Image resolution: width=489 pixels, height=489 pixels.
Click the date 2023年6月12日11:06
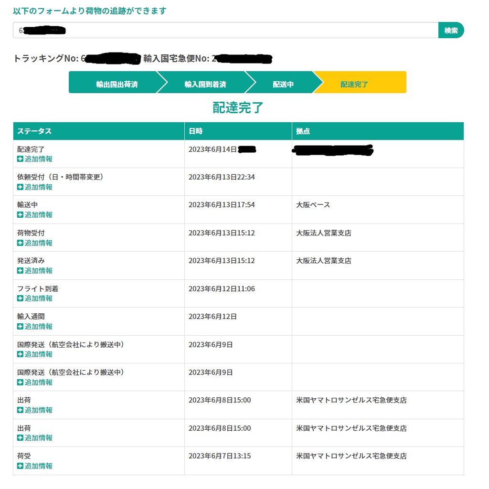coord(222,289)
